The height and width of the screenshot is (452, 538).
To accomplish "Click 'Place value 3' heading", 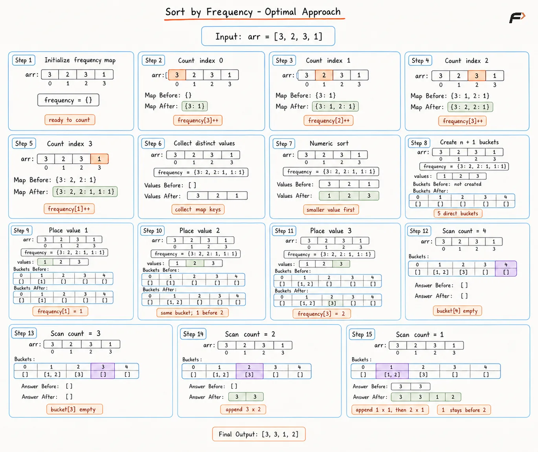I will tap(331, 231).
